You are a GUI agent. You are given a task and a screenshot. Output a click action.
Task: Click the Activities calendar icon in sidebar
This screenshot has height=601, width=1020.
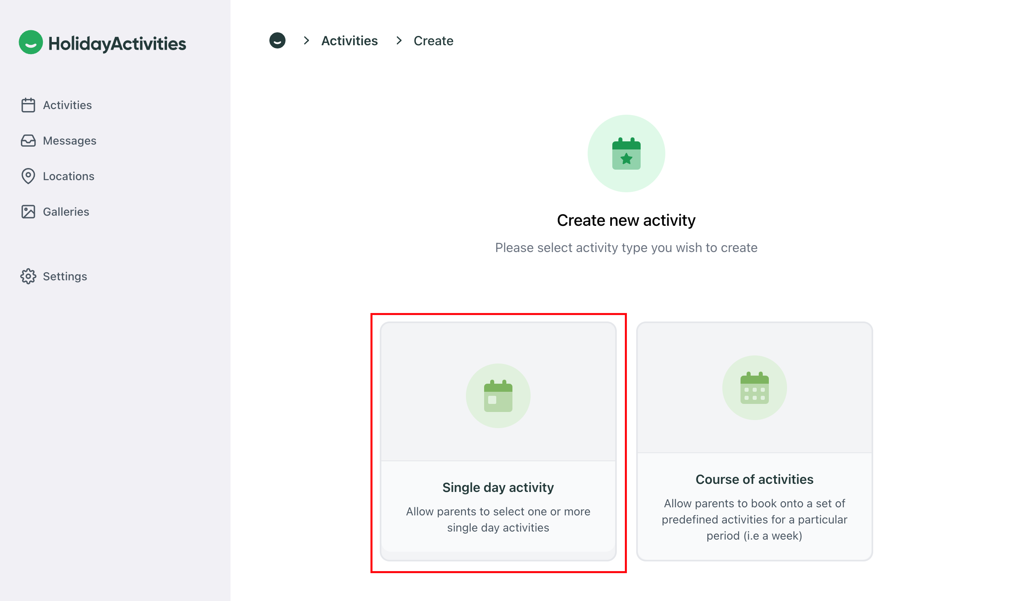[x=28, y=105]
